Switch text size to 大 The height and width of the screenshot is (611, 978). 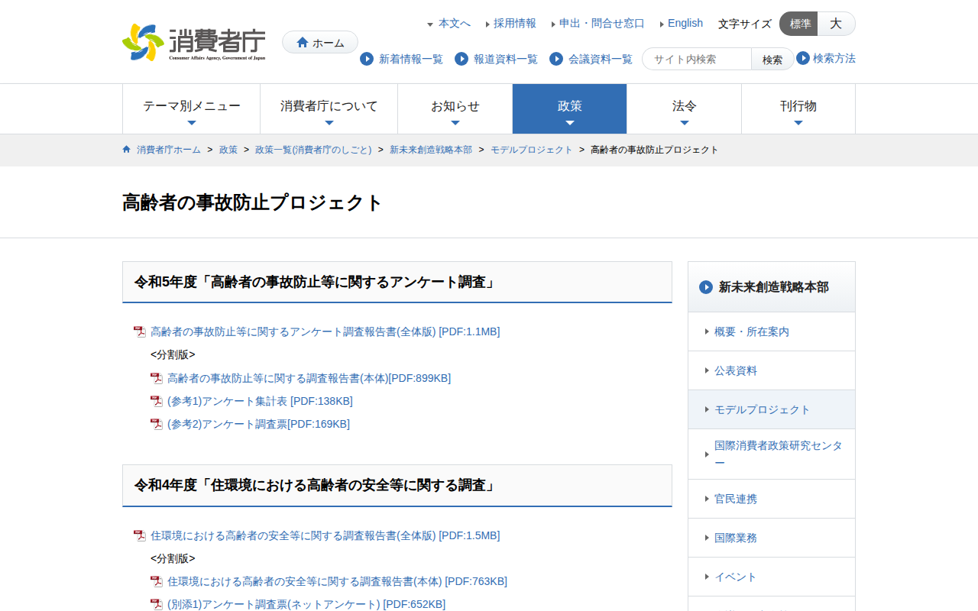(x=836, y=24)
